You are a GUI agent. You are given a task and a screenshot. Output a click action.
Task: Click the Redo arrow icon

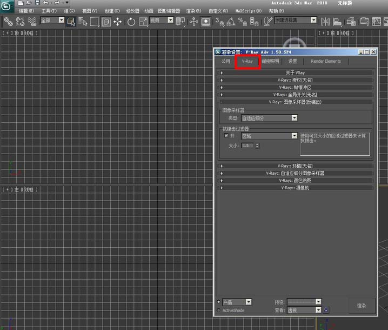point(57,3)
